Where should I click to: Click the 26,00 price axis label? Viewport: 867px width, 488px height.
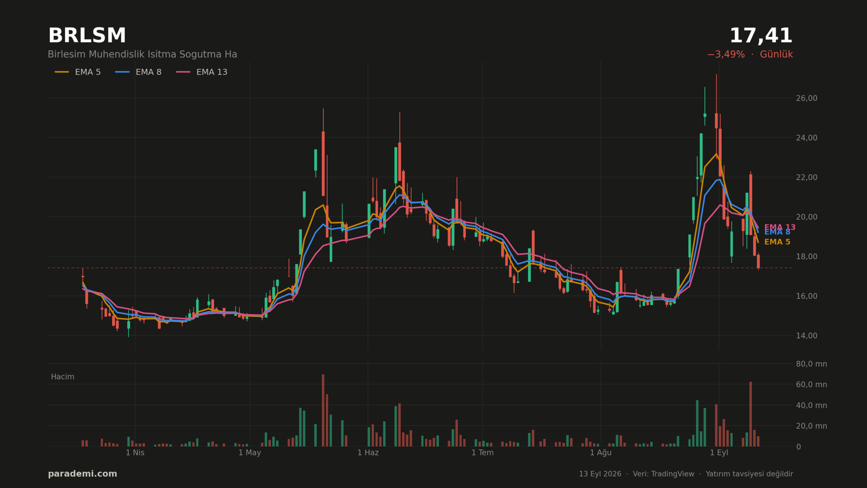click(x=807, y=98)
